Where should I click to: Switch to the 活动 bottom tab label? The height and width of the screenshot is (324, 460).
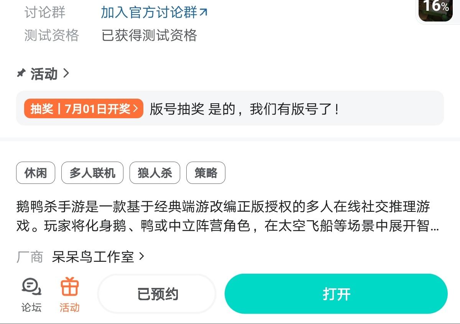[x=70, y=307]
